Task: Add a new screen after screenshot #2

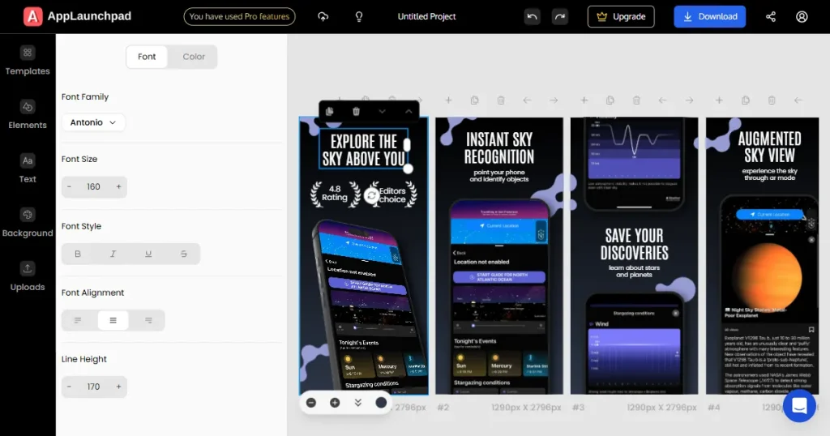Action: (x=448, y=100)
